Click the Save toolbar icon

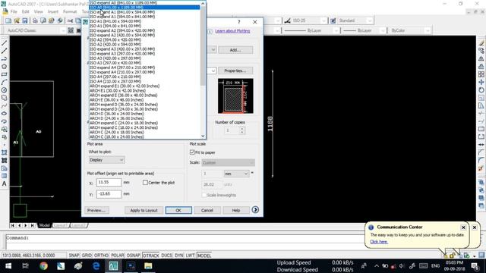pos(25,20)
